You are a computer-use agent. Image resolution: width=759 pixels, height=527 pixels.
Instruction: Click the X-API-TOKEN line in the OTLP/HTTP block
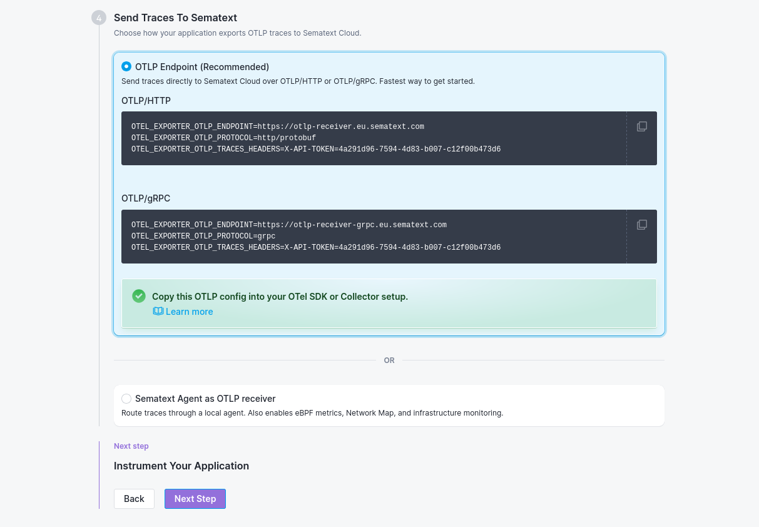click(x=316, y=149)
